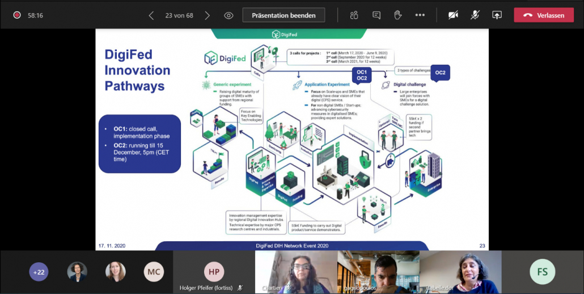Click the rocket icon beside Application Experiment
This screenshot has height=294, width=584.
pos(297,85)
